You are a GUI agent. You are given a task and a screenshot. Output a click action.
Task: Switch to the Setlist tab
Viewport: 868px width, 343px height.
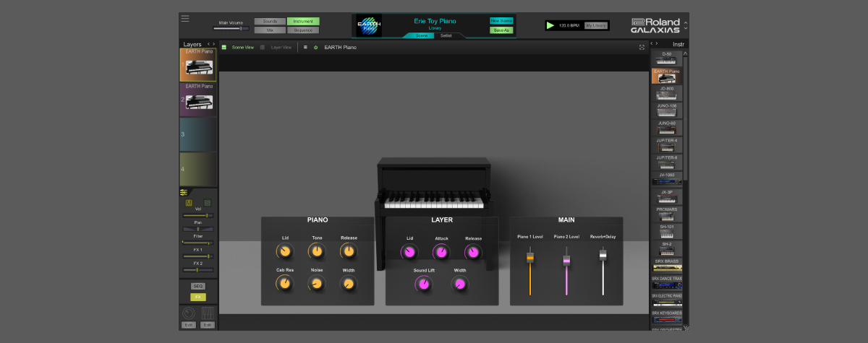tap(446, 35)
